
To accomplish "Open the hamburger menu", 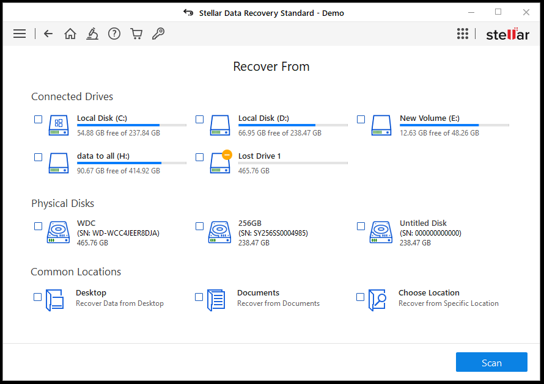I will pyautogui.click(x=20, y=34).
